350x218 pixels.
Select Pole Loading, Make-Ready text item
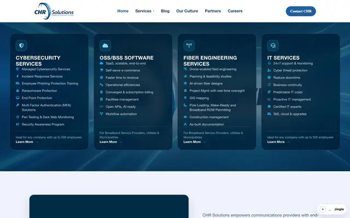tap(213, 107)
